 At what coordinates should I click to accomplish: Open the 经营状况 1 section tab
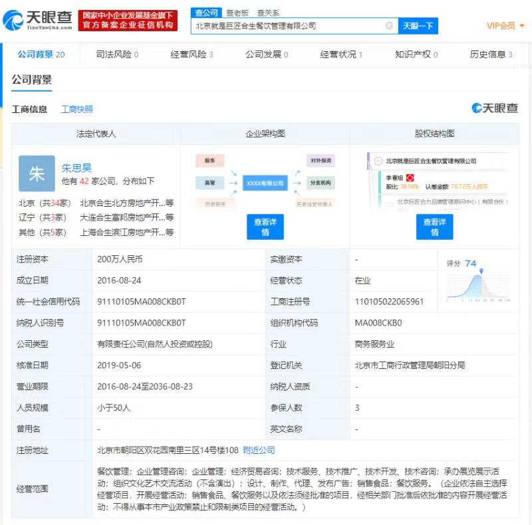tap(341, 54)
